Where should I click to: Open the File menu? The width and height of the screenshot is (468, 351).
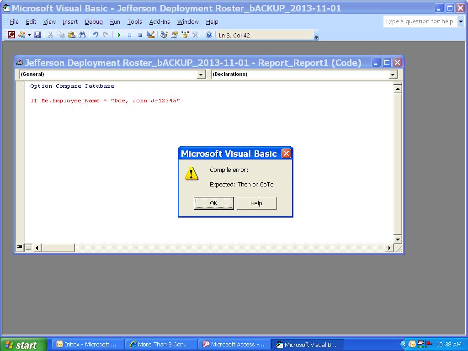14,22
